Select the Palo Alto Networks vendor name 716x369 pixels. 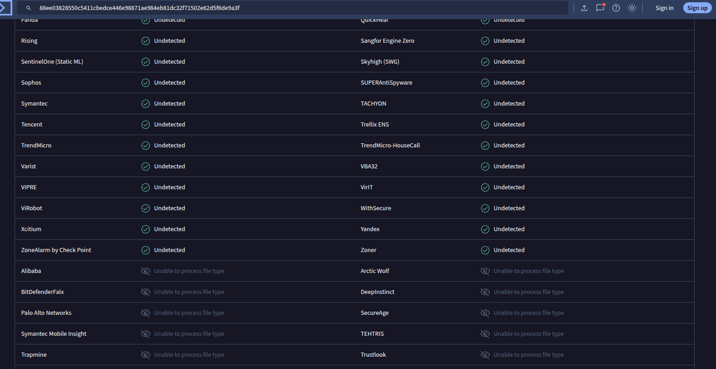[x=46, y=313]
